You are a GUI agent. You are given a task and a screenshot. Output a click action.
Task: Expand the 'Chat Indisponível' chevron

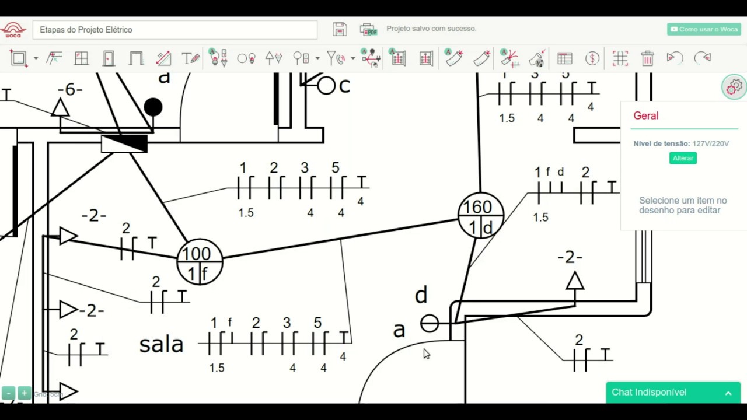click(728, 393)
